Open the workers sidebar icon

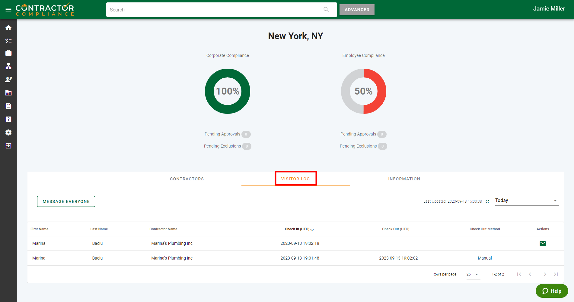[x=8, y=79]
